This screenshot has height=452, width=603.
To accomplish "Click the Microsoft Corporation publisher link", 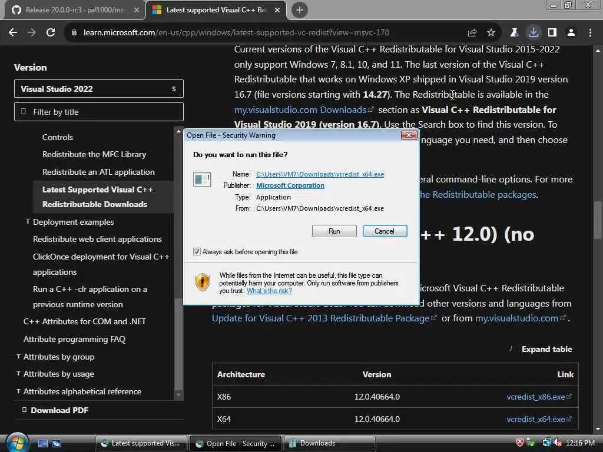I will (290, 185).
